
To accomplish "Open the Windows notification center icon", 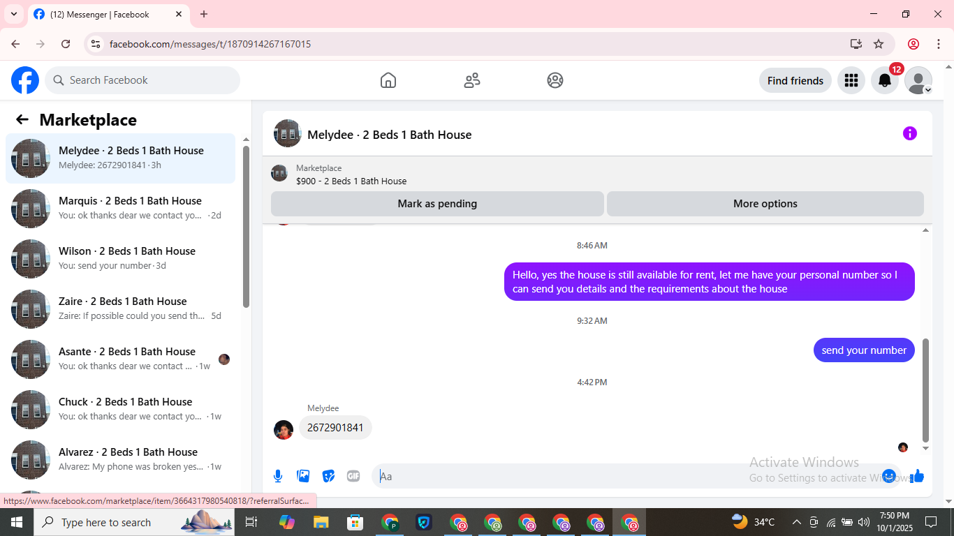I will click(931, 522).
